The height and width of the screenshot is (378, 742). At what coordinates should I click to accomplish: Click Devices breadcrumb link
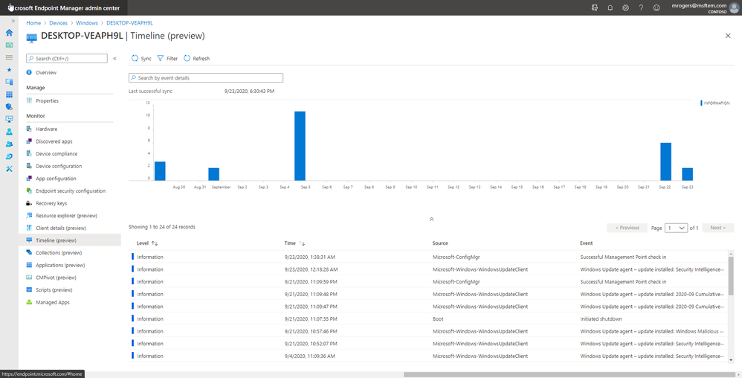(58, 23)
